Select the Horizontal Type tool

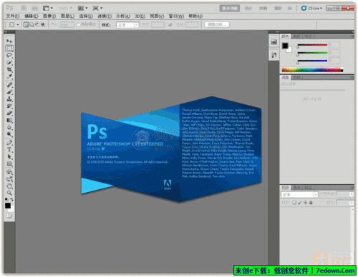point(9,150)
